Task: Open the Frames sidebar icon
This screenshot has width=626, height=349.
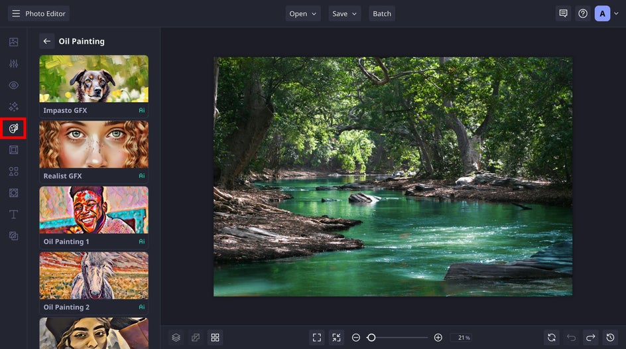Action: point(13,150)
